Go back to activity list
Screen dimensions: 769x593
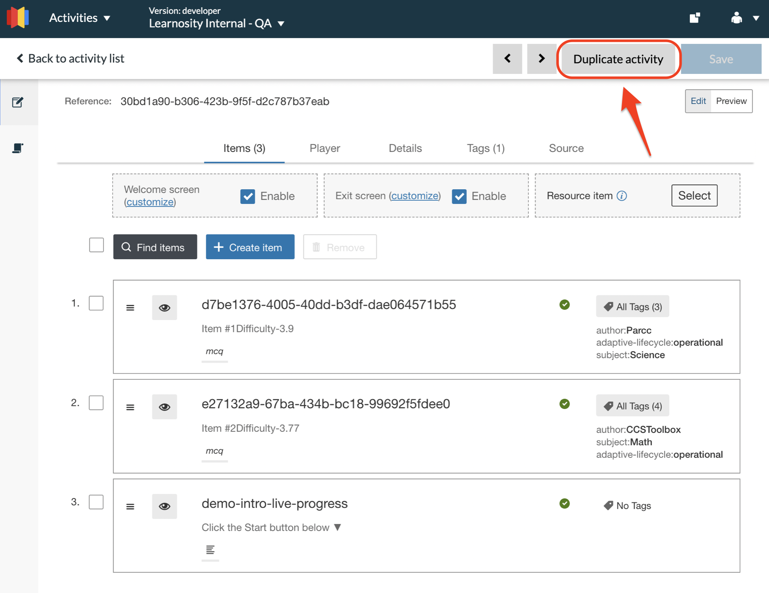click(x=70, y=58)
